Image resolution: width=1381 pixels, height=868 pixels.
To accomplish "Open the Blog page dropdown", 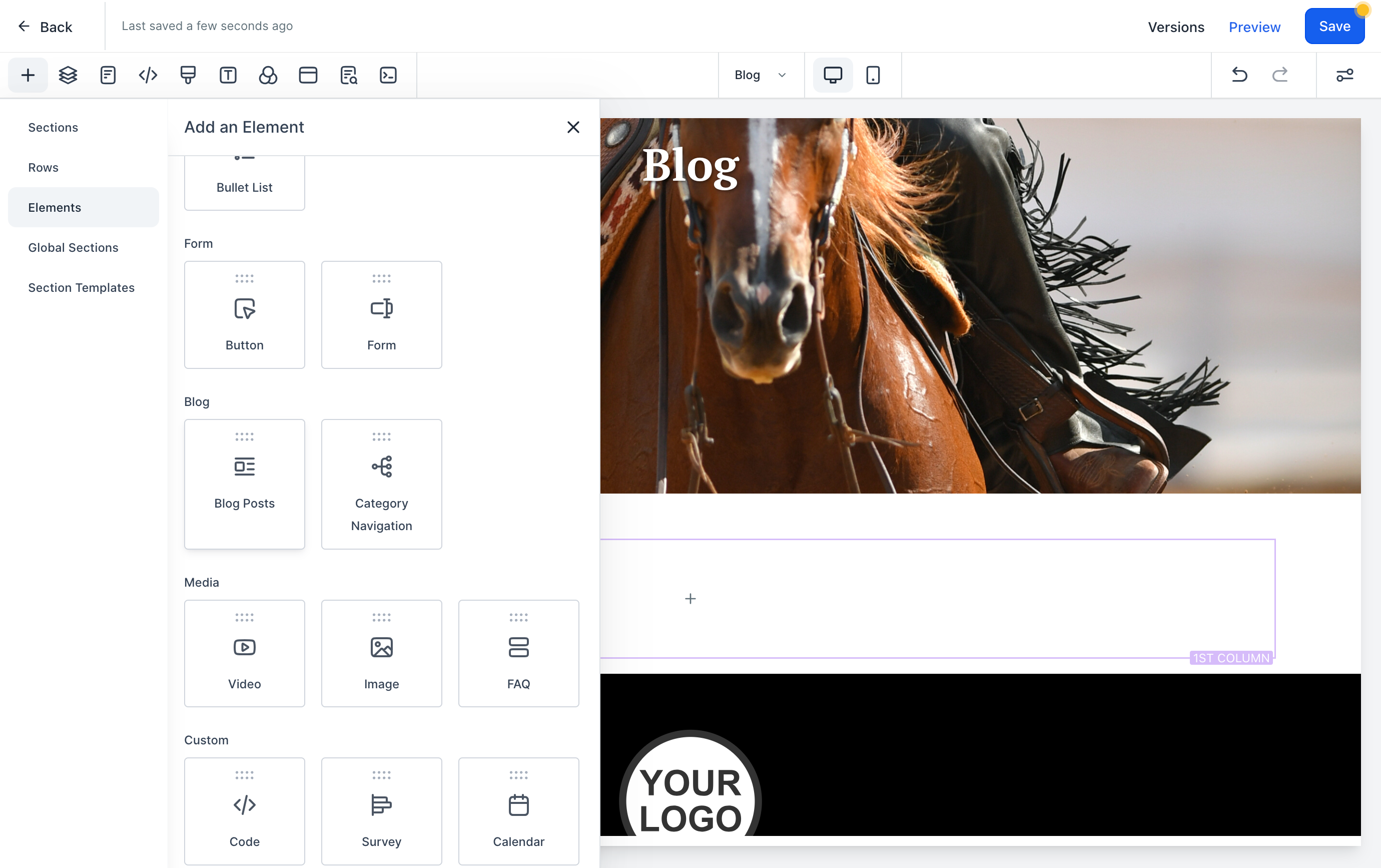I will pos(761,75).
